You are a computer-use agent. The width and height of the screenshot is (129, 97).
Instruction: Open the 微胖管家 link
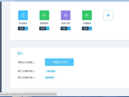[50, 78]
